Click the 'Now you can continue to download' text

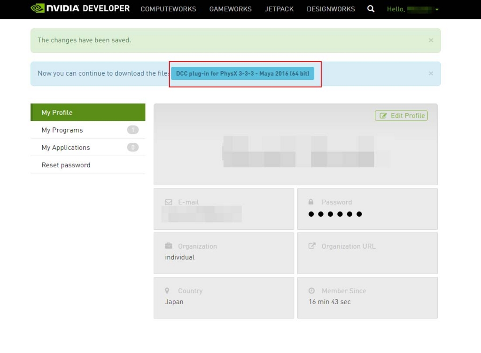(103, 73)
